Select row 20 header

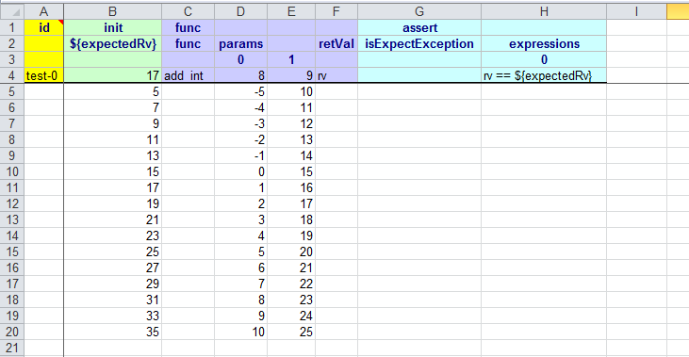12,332
